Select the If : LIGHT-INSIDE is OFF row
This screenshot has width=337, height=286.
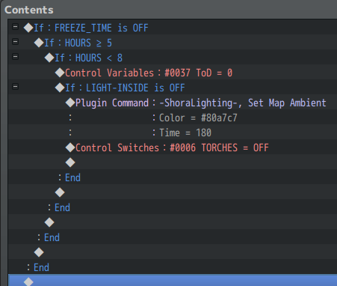[173, 87]
